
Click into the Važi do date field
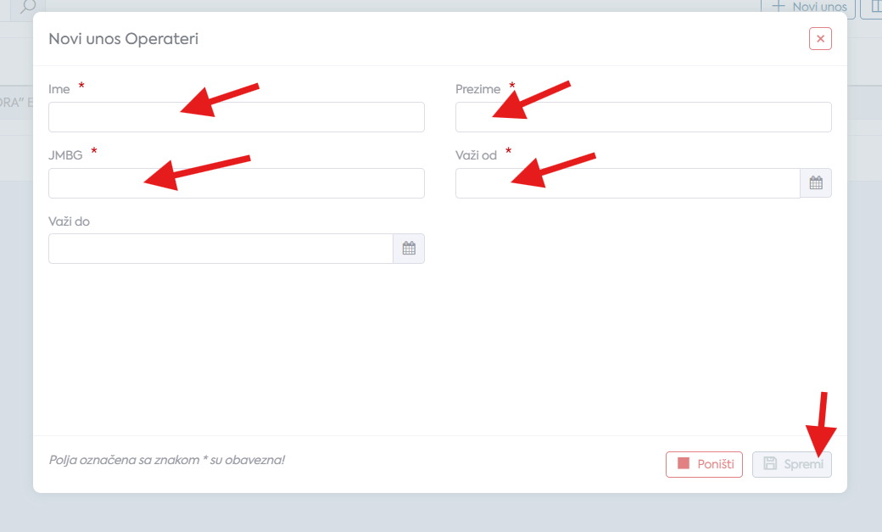coord(220,249)
